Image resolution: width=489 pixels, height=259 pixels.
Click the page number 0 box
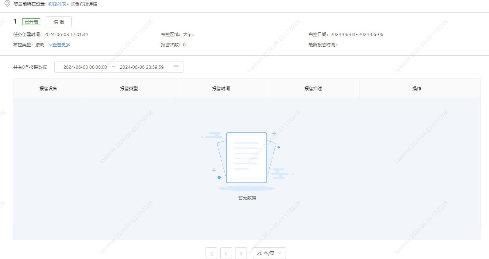click(x=226, y=253)
